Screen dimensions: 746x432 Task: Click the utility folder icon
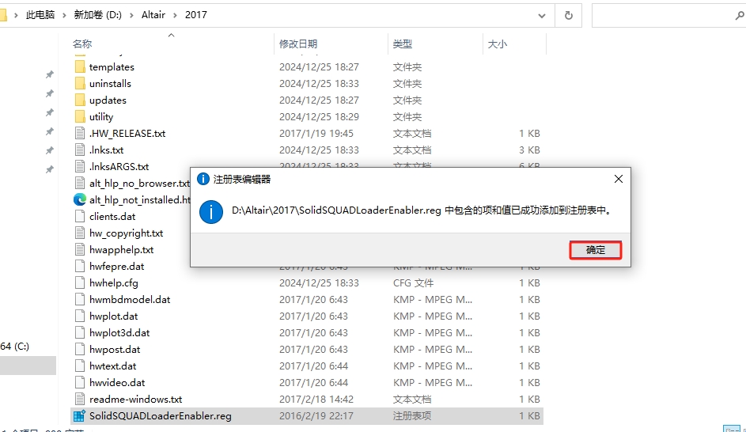(x=79, y=117)
